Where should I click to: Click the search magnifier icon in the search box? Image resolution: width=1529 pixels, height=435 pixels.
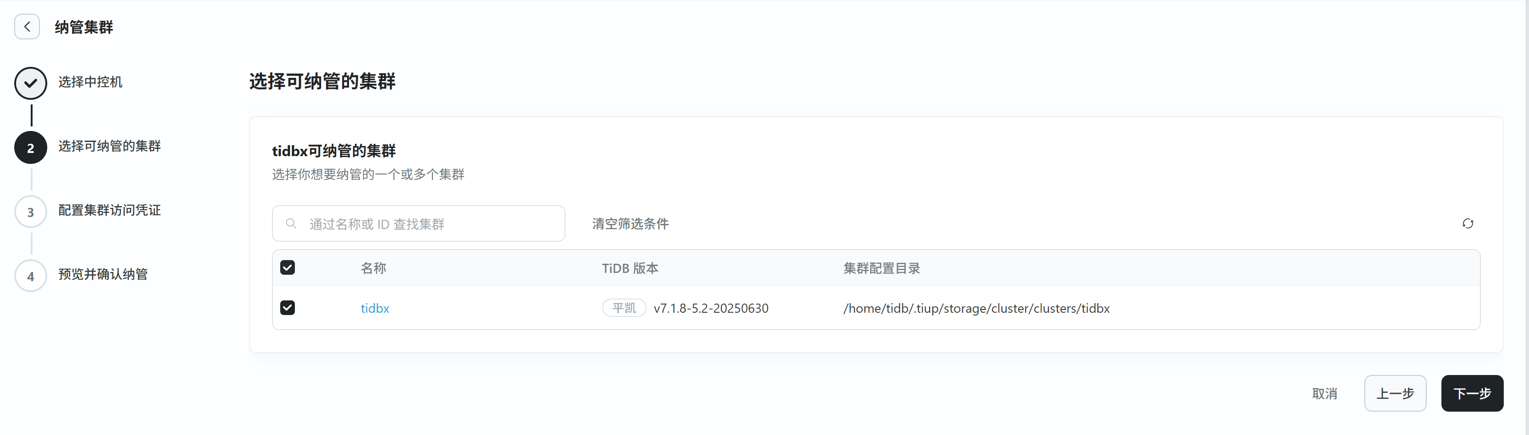coord(291,223)
